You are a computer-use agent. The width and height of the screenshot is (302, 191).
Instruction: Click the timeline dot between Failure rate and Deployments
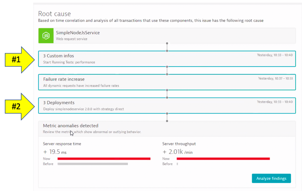167,93
